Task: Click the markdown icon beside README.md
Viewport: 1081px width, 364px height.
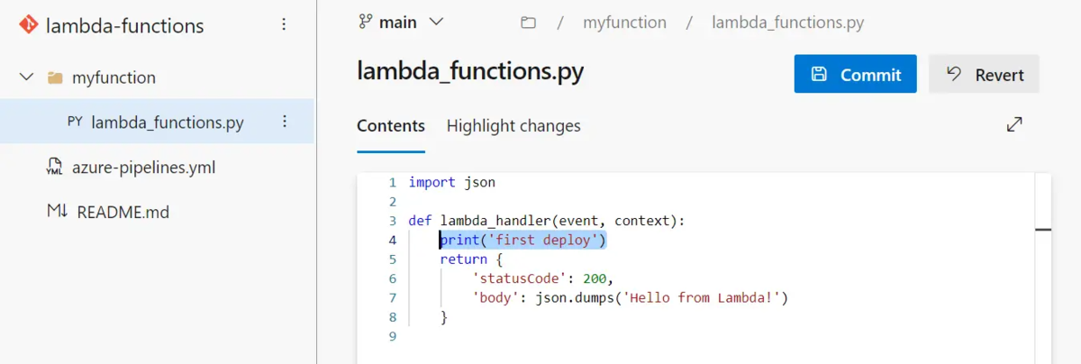Action: pyautogui.click(x=57, y=213)
